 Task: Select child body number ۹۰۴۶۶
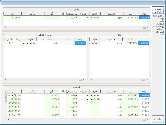[x=144, y=115]
